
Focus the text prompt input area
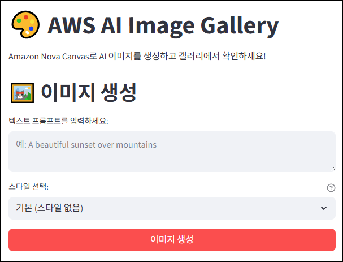[172, 151]
